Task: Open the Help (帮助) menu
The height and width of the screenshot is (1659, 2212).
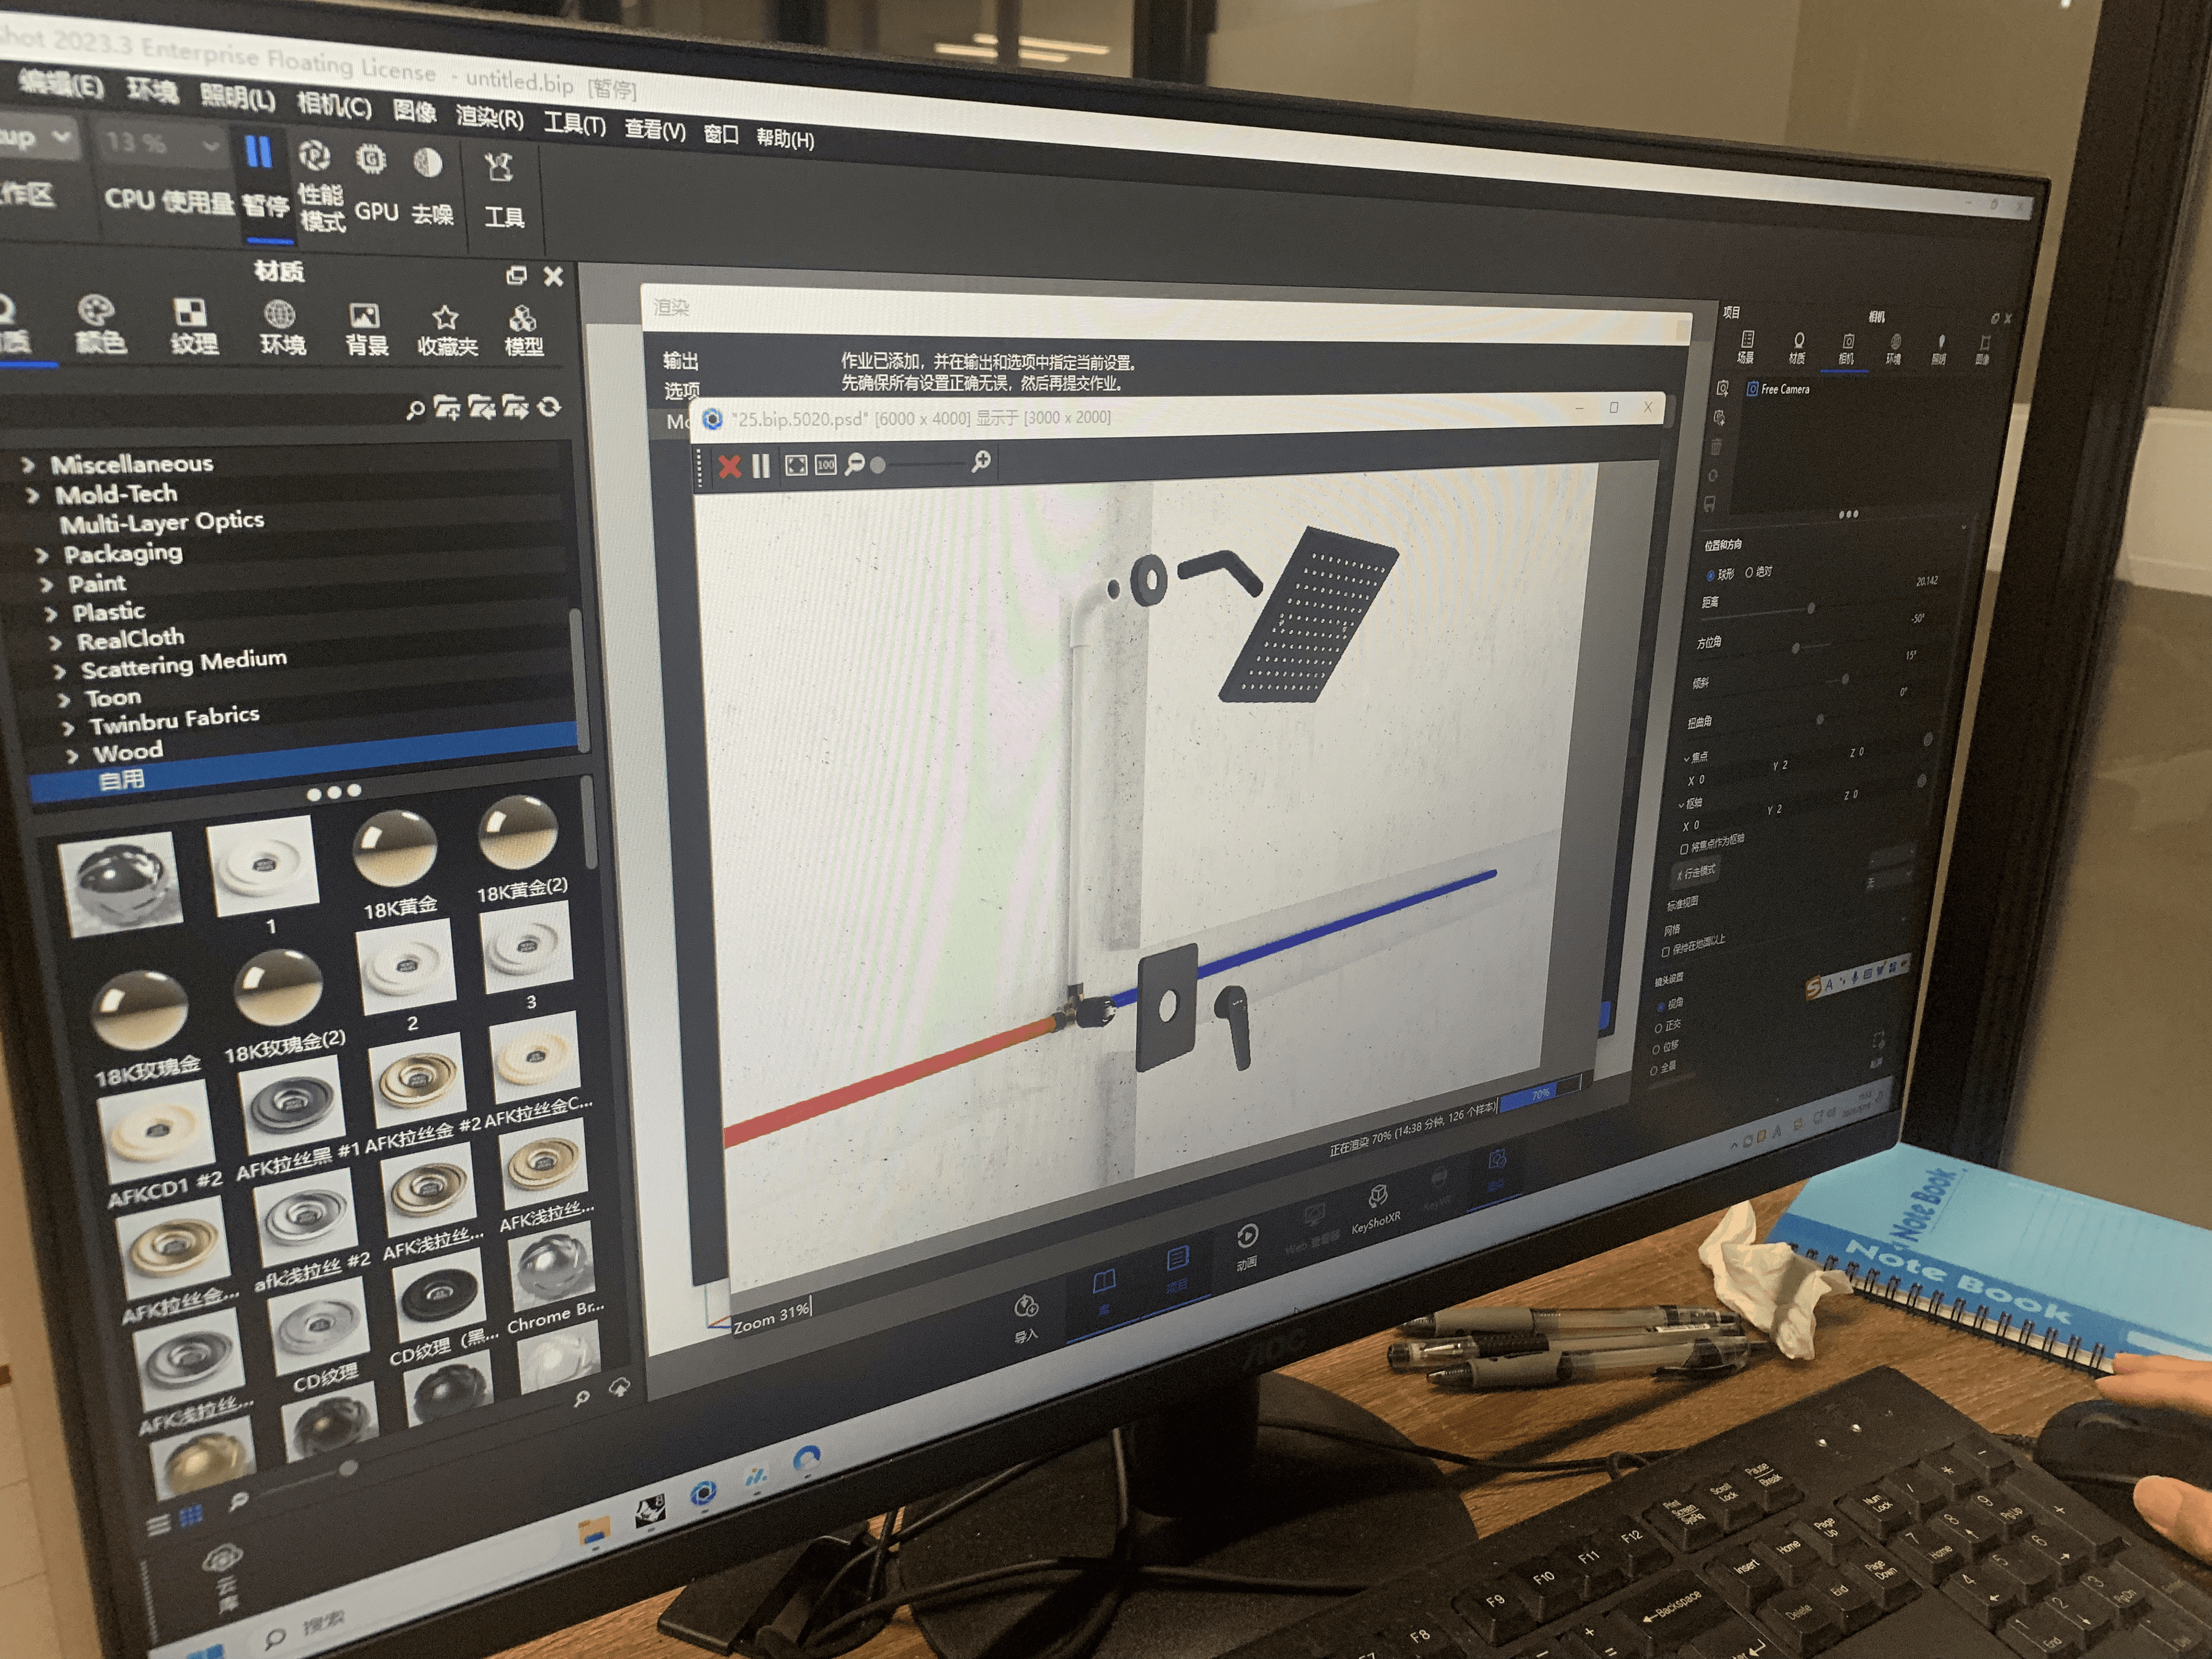Action: tap(785, 138)
